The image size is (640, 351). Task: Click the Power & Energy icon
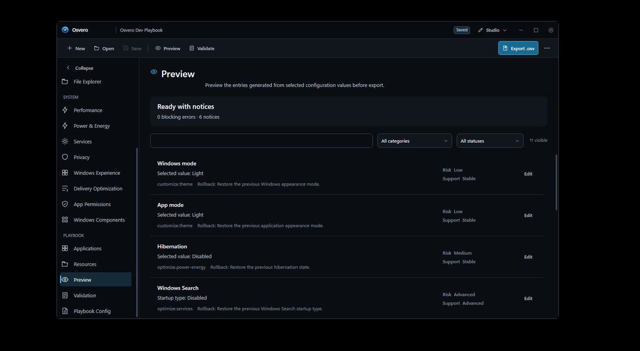[x=65, y=126]
